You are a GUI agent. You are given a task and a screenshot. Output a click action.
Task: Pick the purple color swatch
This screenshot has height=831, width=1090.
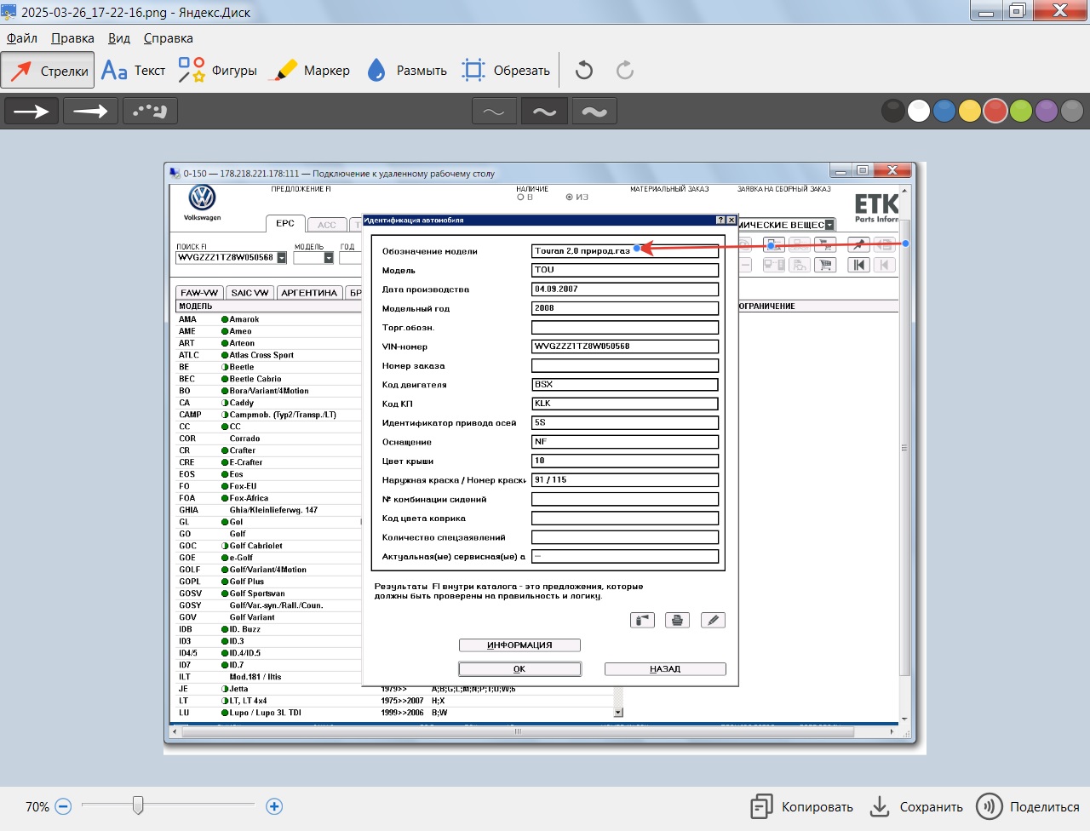pos(1047,111)
